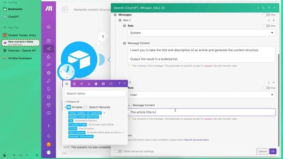
Task: Open the three-dot more menu in sidebar
Action: coord(49,125)
